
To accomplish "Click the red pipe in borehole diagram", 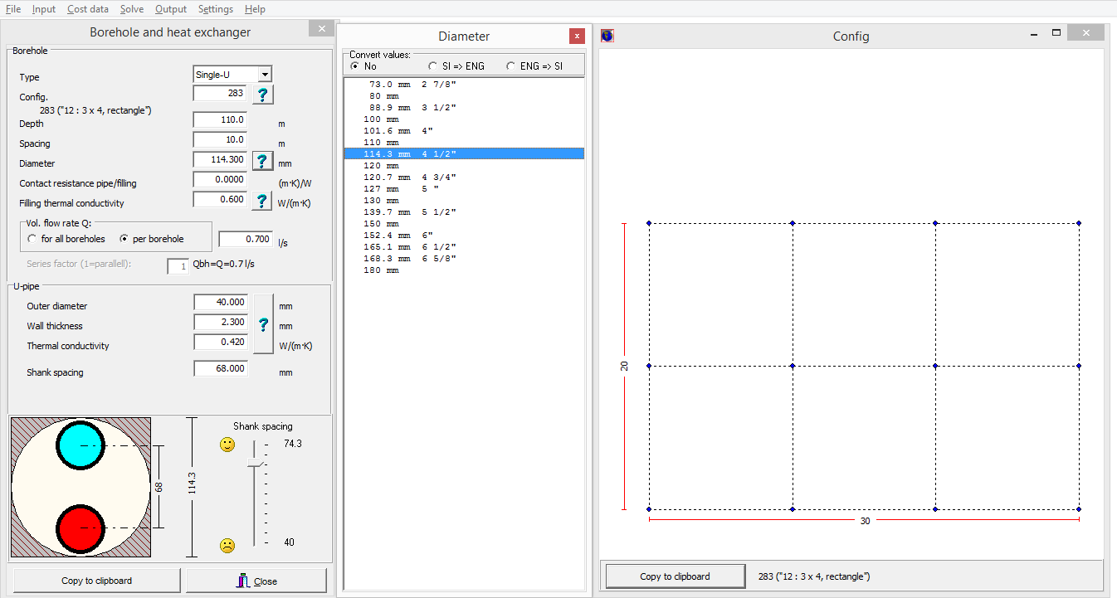I will (80, 530).
